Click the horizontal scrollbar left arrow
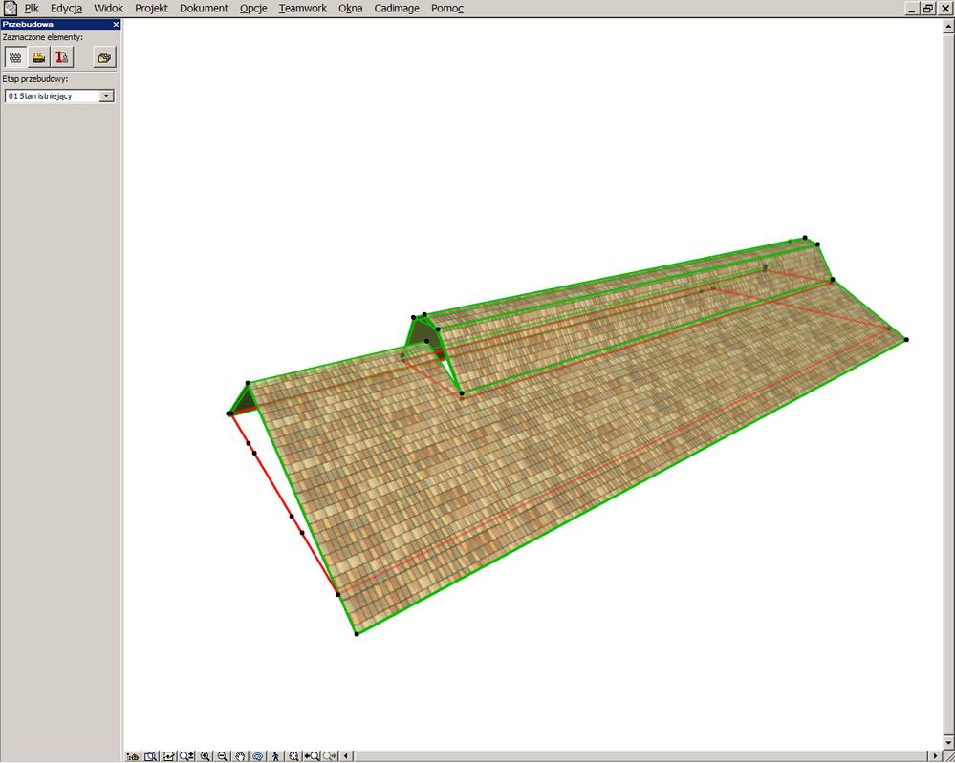 pyautogui.click(x=346, y=756)
